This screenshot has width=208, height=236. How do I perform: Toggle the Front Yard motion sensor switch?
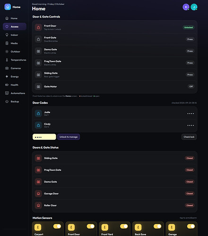point(124,226)
